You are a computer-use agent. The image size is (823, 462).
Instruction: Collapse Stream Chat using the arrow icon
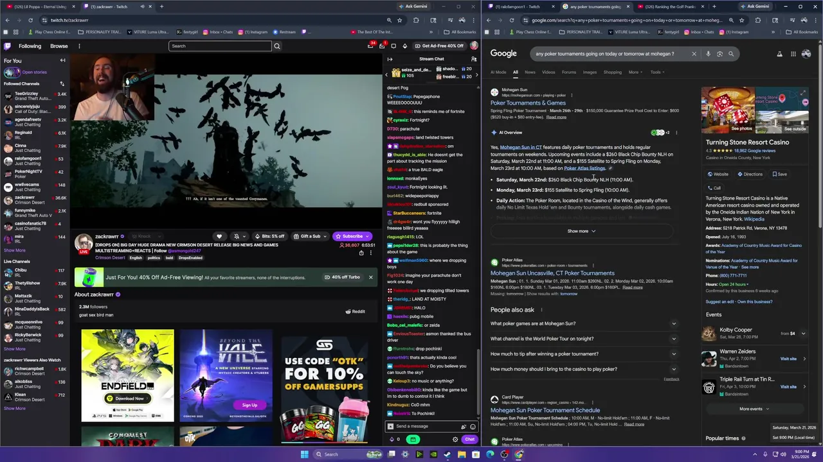coord(390,59)
